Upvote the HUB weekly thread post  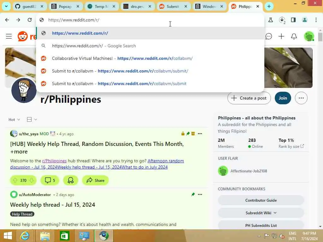pyautogui.click(x=15, y=180)
